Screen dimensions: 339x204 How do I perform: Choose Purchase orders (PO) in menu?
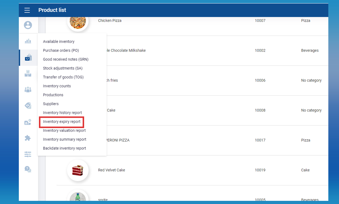coord(61,51)
